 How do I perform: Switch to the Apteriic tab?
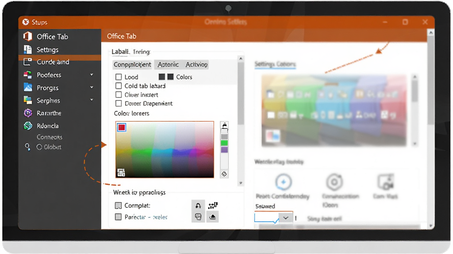(168, 64)
